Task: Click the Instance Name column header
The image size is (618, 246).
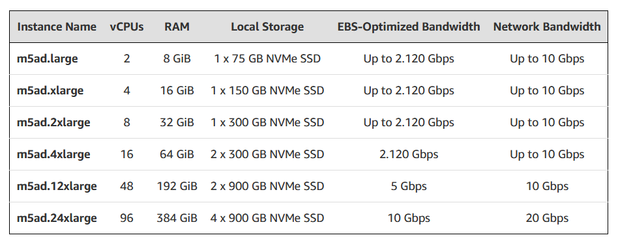Action: pyautogui.click(x=57, y=27)
